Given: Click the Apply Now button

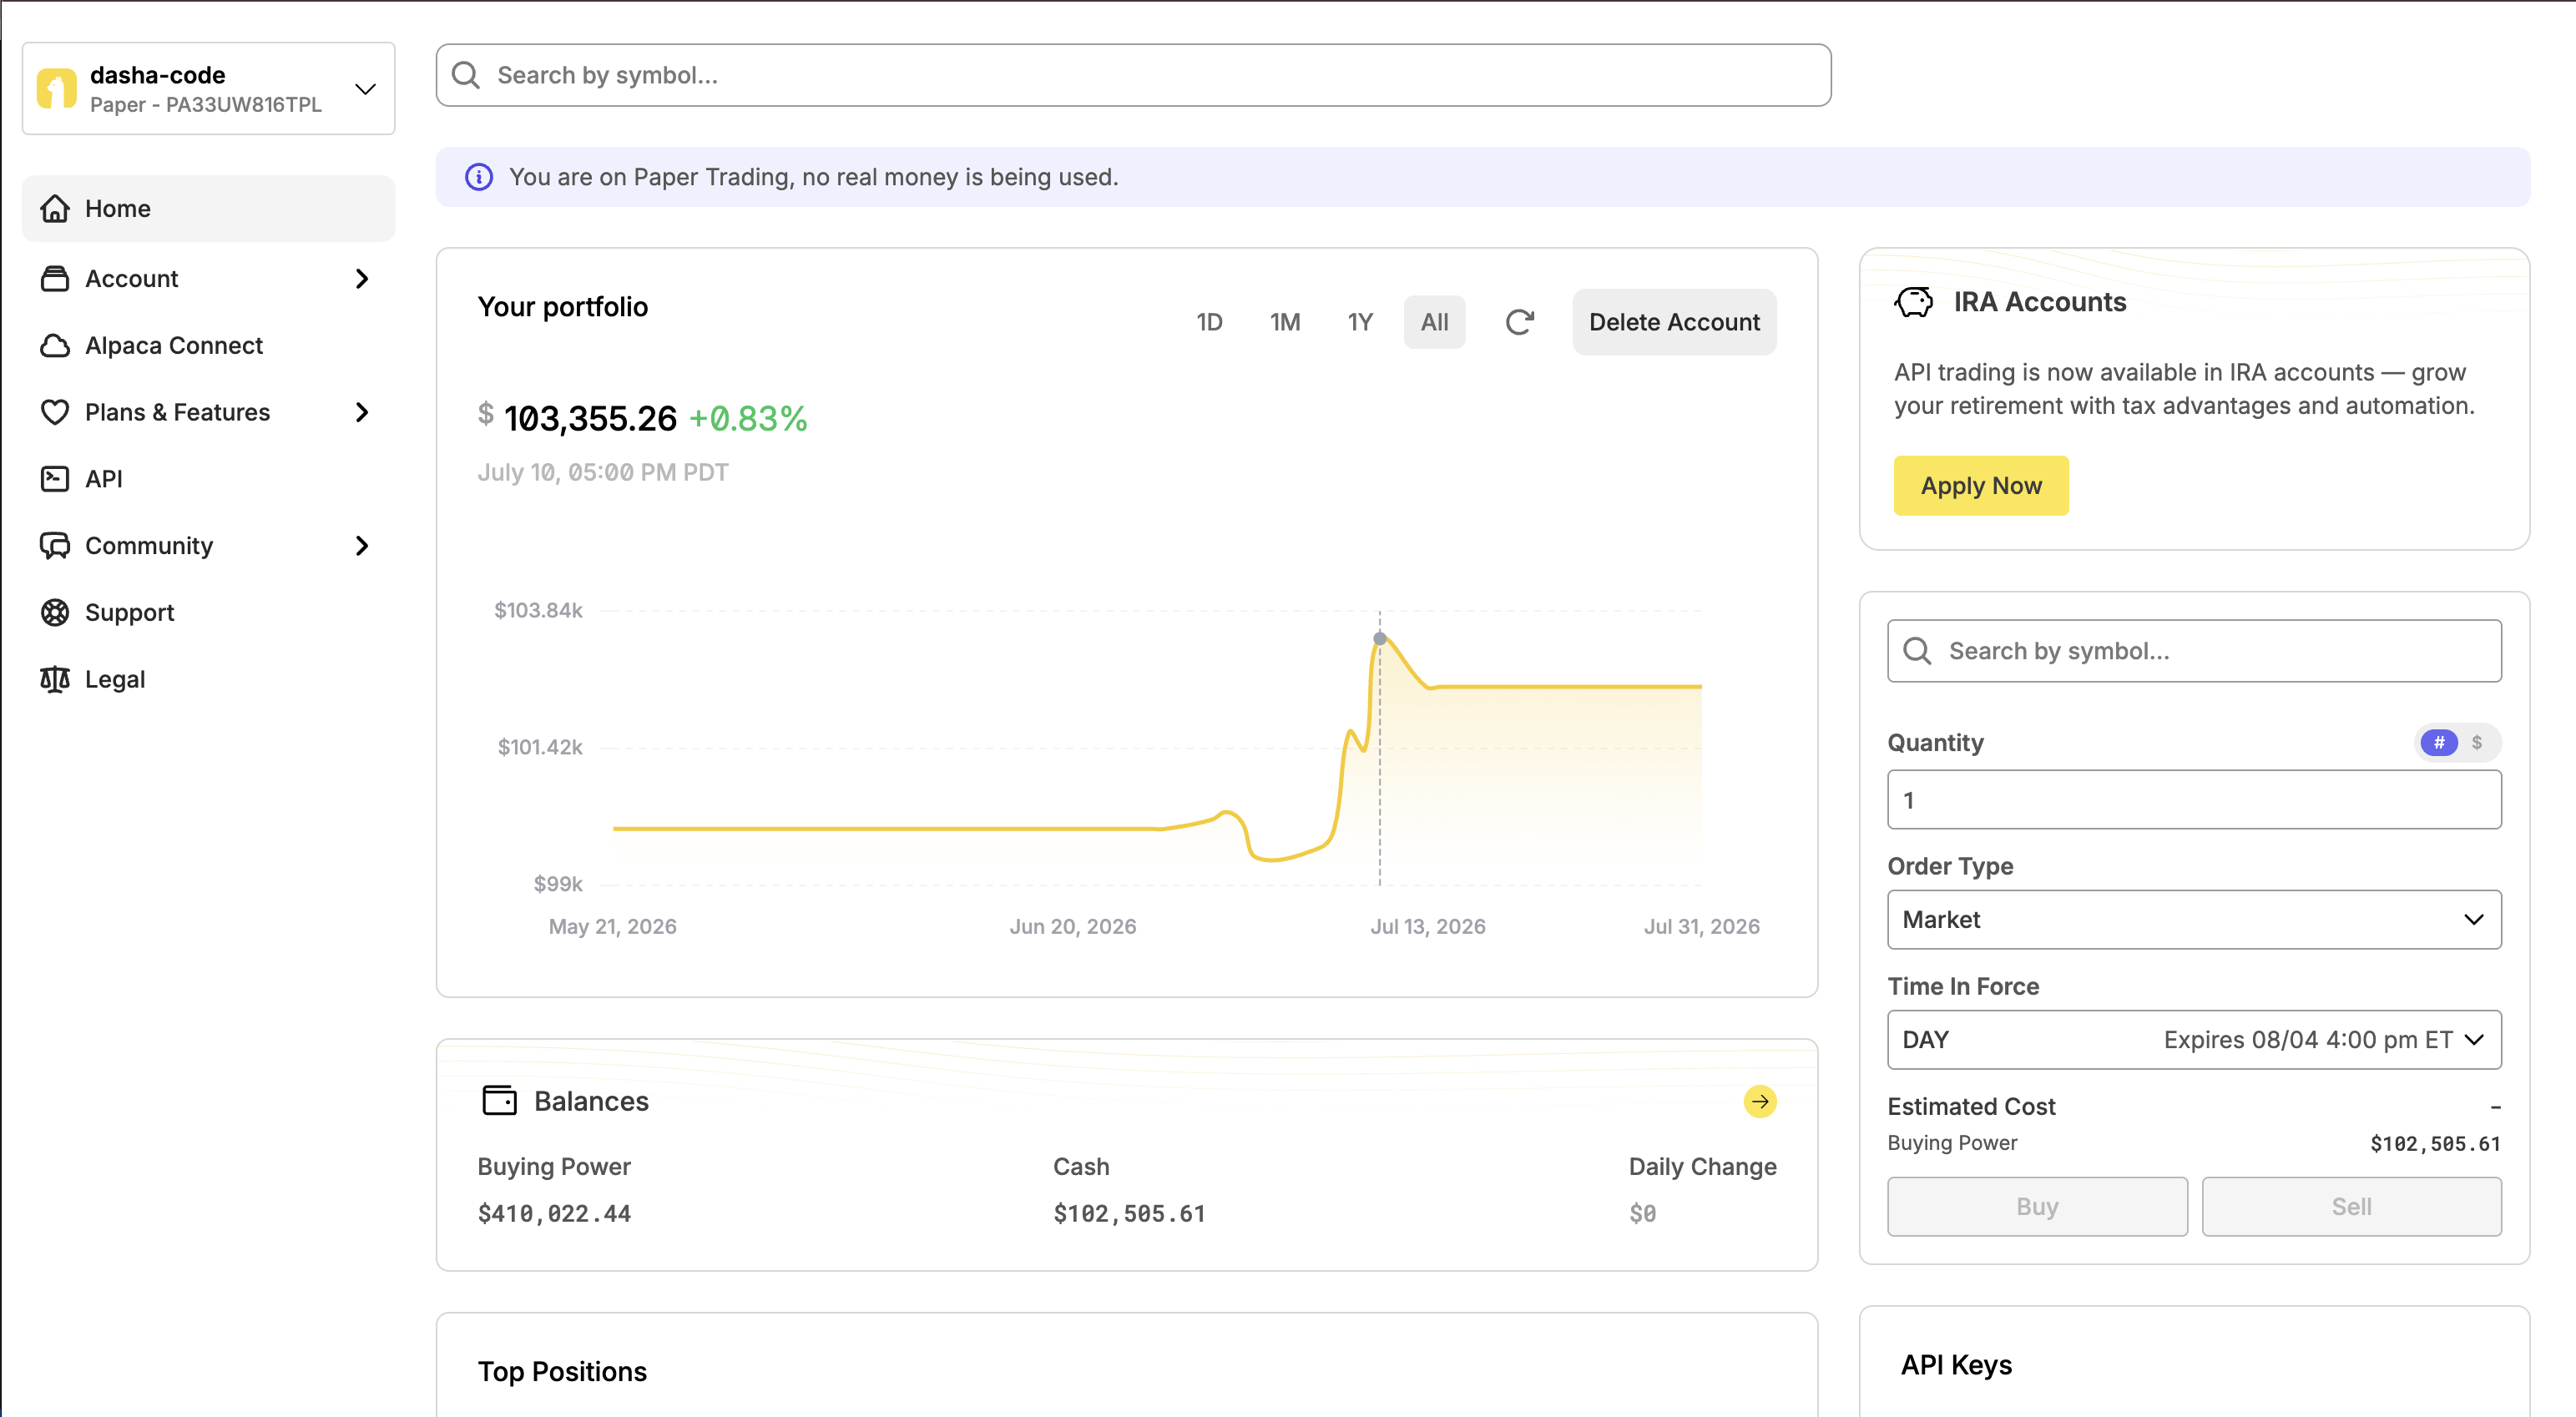Looking at the screenshot, I should pyautogui.click(x=1981, y=485).
